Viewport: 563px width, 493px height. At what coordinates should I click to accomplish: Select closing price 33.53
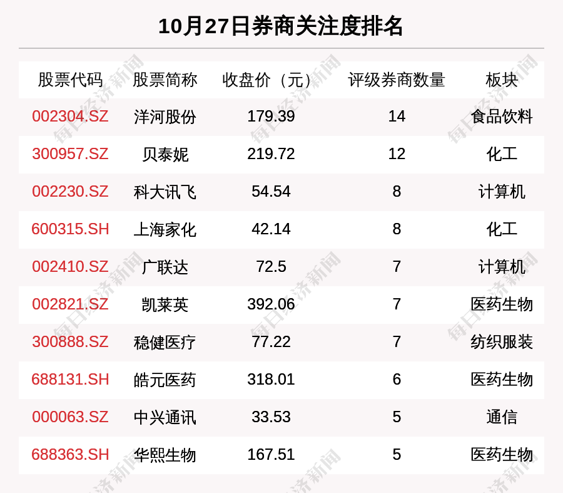[271, 417]
